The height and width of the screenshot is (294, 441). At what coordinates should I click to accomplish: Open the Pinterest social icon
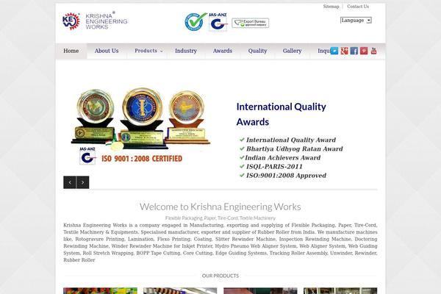(364, 51)
